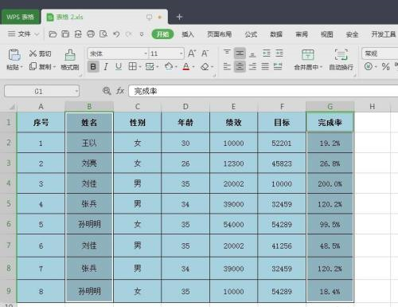Decrease font size with smaller A
Viewport: 398px width, 307px height.
pyautogui.click(x=205, y=53)
